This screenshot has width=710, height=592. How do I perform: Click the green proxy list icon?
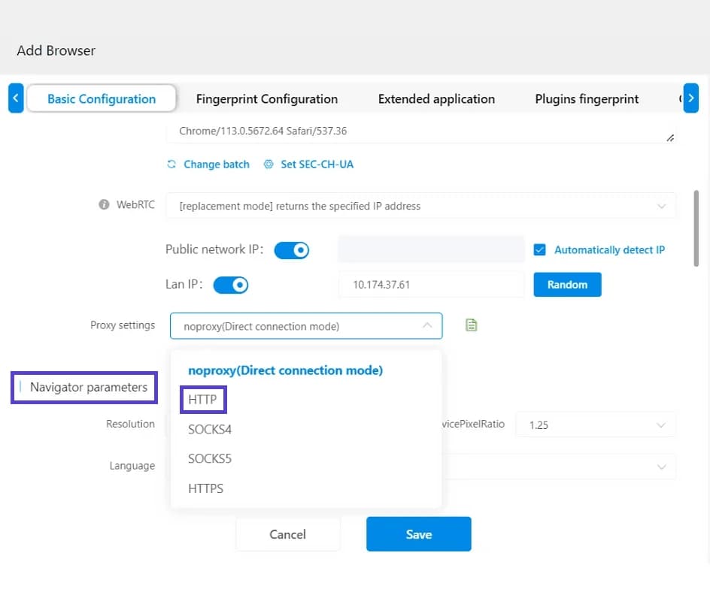472,325
